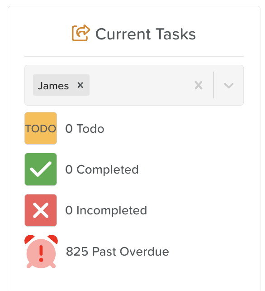Click the horizontal divider under Current Tasks
Screen dimensions: 265x291
pyautogui.click(x=134, y=56)
